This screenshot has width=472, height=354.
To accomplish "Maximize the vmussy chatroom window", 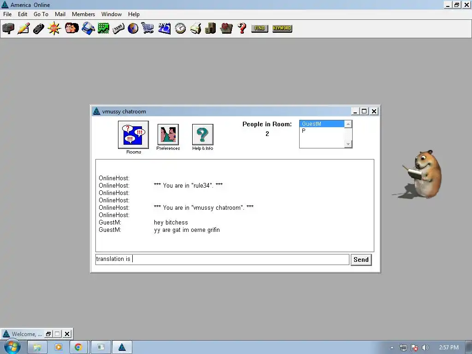I will (x=364, y=112).
